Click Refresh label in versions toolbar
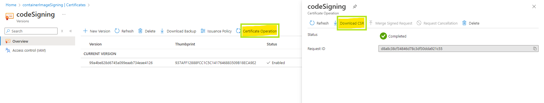The image size is (544, 103). tap(128, 31)
